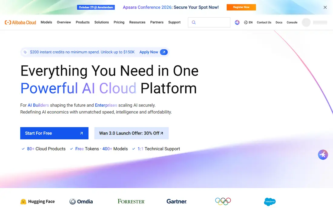Click the 400+ Models text
The height and width of the screenshot is (208, 333).
pyautogui.click(x=115, y=149)
